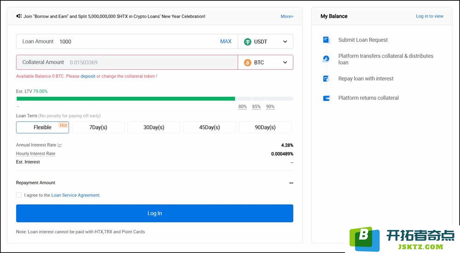Click the blue Log In button
460x253 pixels.
pyautogui.click(x=155, y=213)
